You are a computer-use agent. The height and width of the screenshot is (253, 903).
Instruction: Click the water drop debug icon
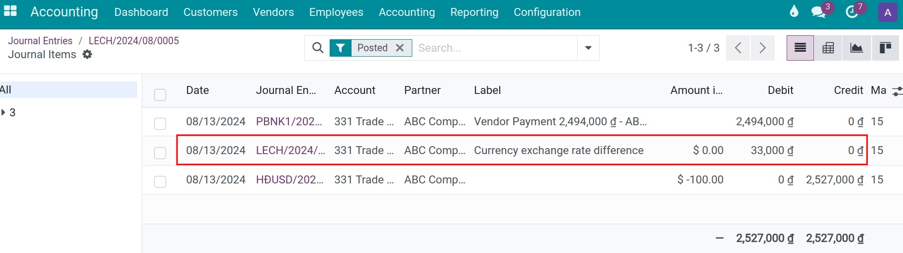[x=794, y=11]
